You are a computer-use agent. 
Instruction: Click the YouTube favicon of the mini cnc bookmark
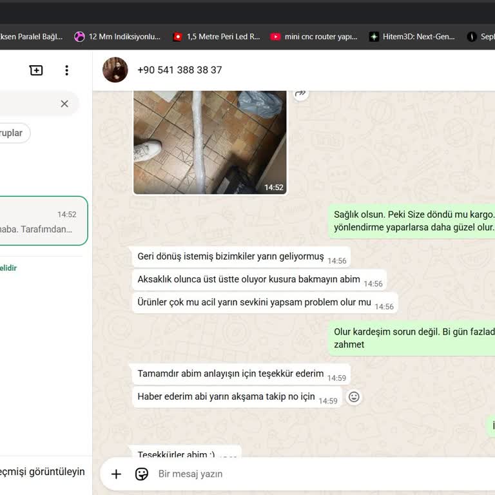point(275,37)
